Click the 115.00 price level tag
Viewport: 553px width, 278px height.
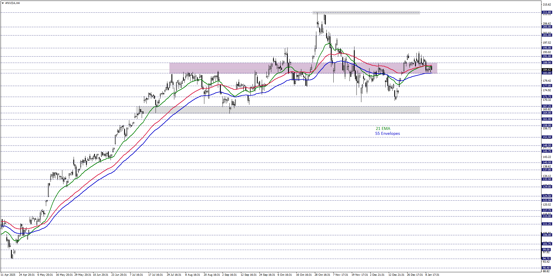[x=547, y=216]
